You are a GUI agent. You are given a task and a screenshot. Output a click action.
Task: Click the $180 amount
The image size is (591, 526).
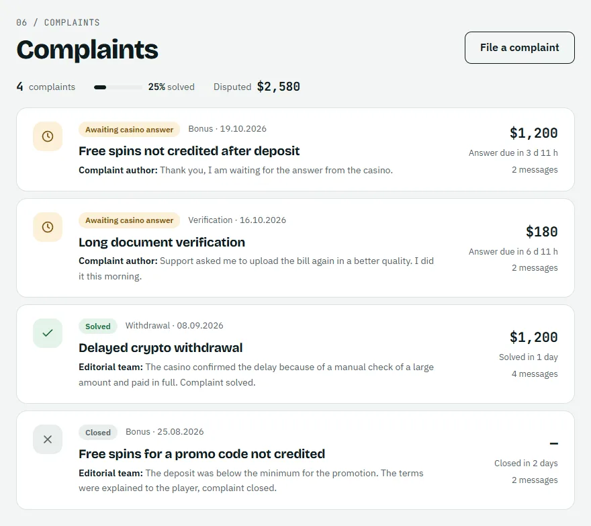click(x=541, y=232)
